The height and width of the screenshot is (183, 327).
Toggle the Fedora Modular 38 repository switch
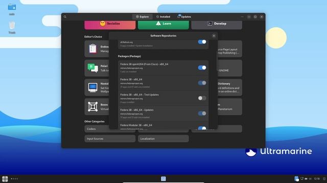coord(202,128)
